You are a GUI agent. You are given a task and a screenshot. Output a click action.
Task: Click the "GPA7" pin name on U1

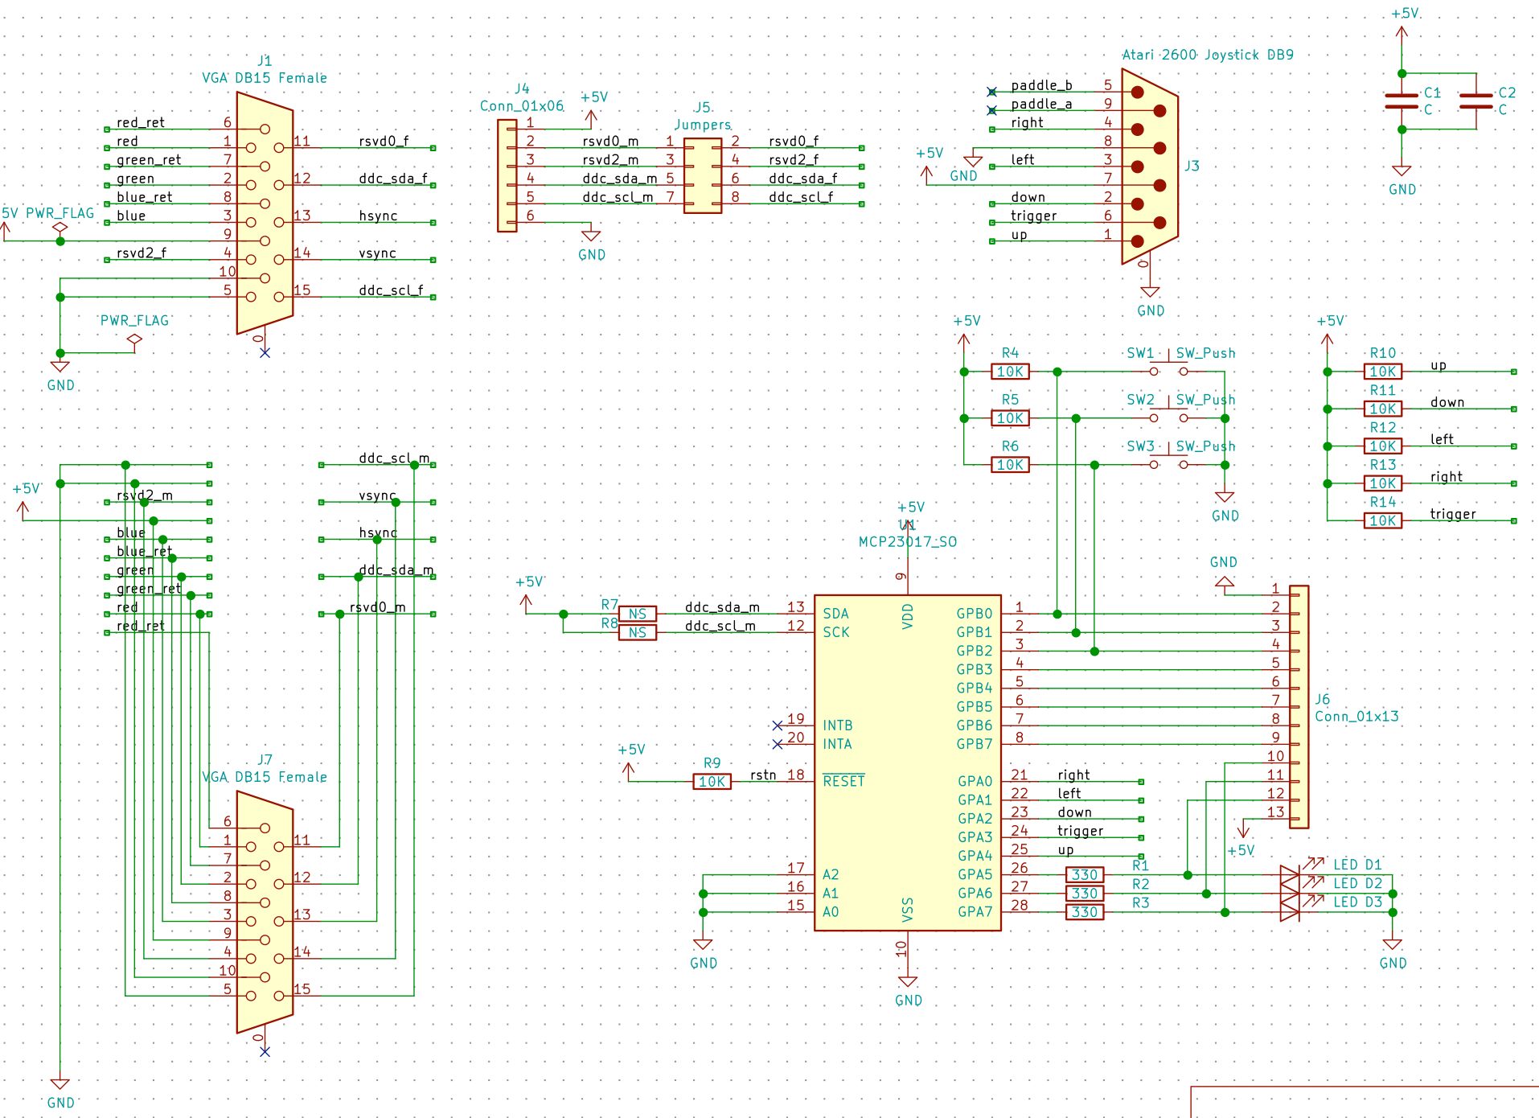tap(975, 911)
